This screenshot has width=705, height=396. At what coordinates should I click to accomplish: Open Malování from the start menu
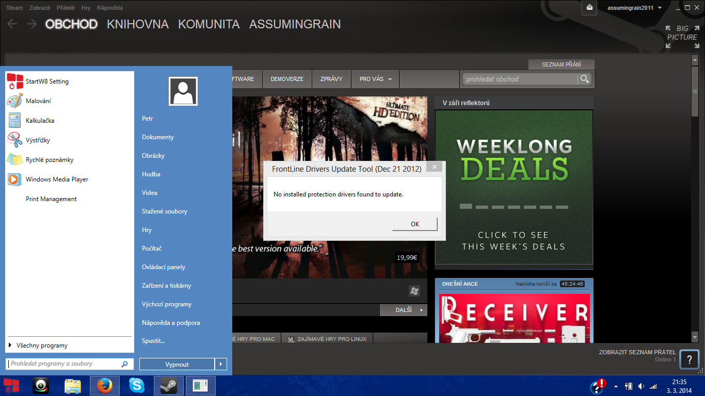coord(38,101)
